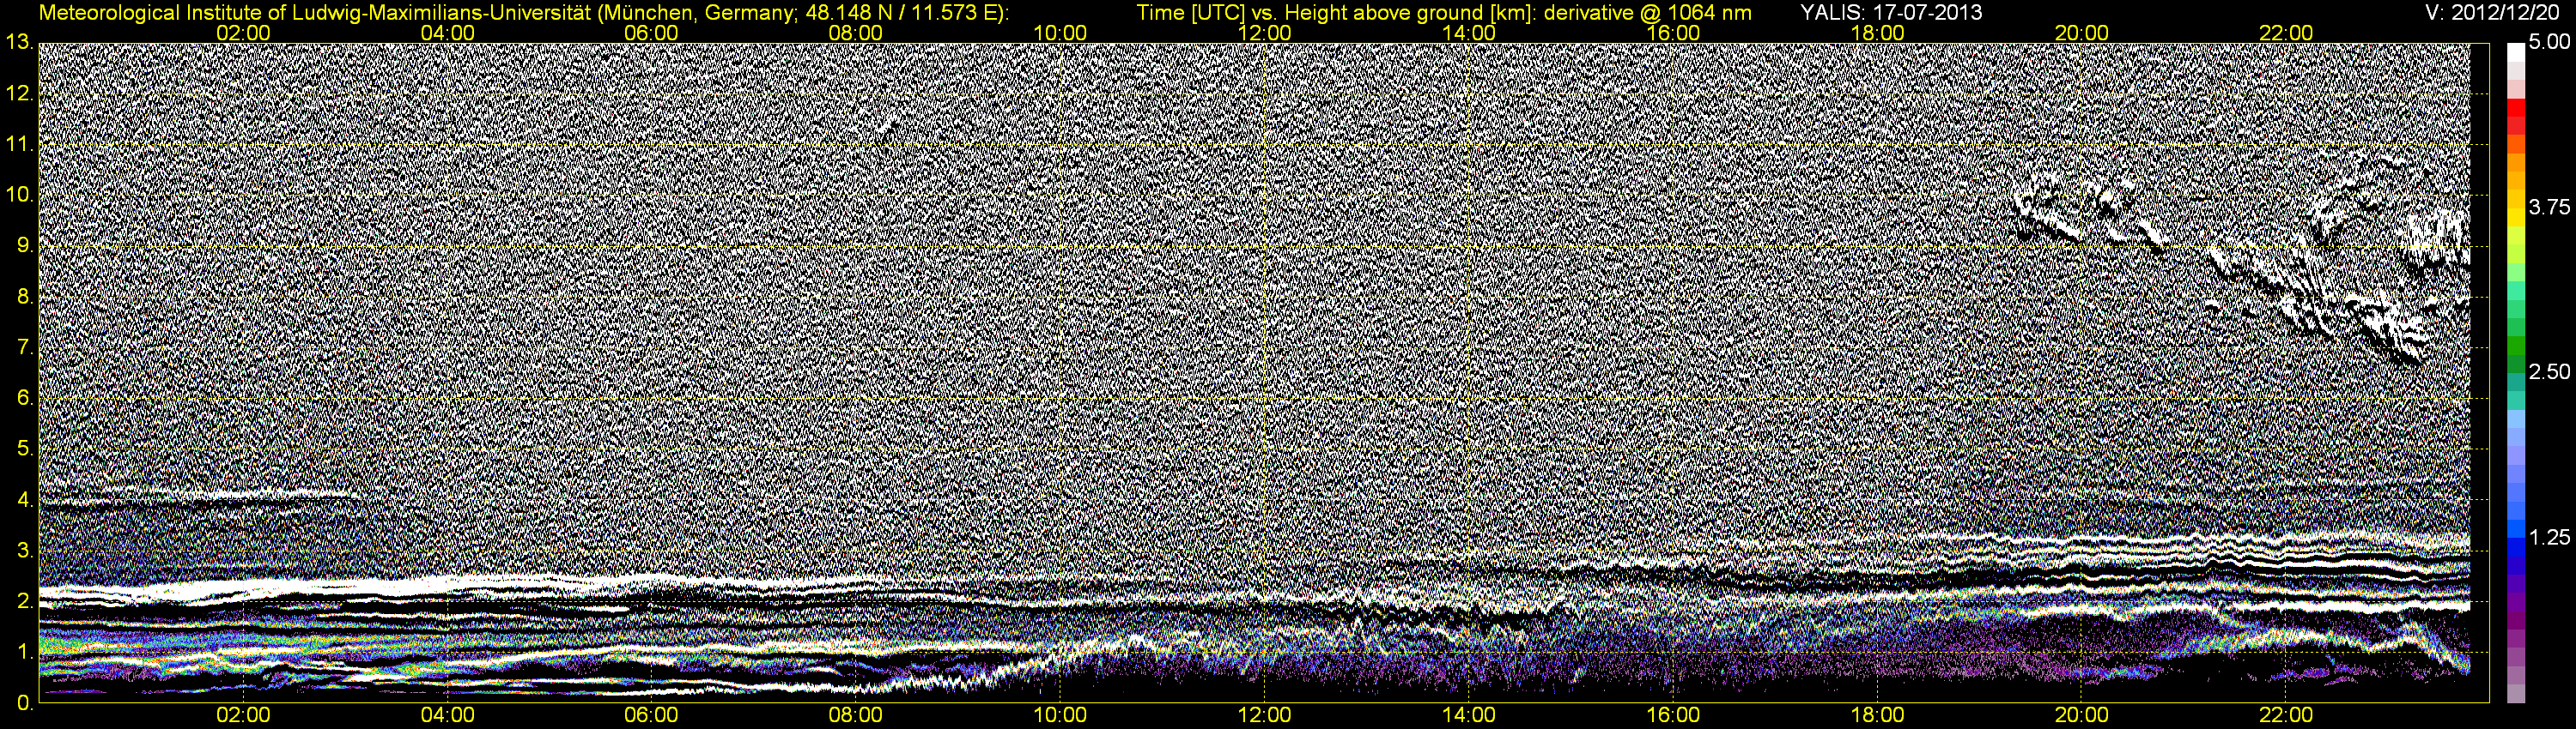Click the 6 km height axis label

pos(24,397)
